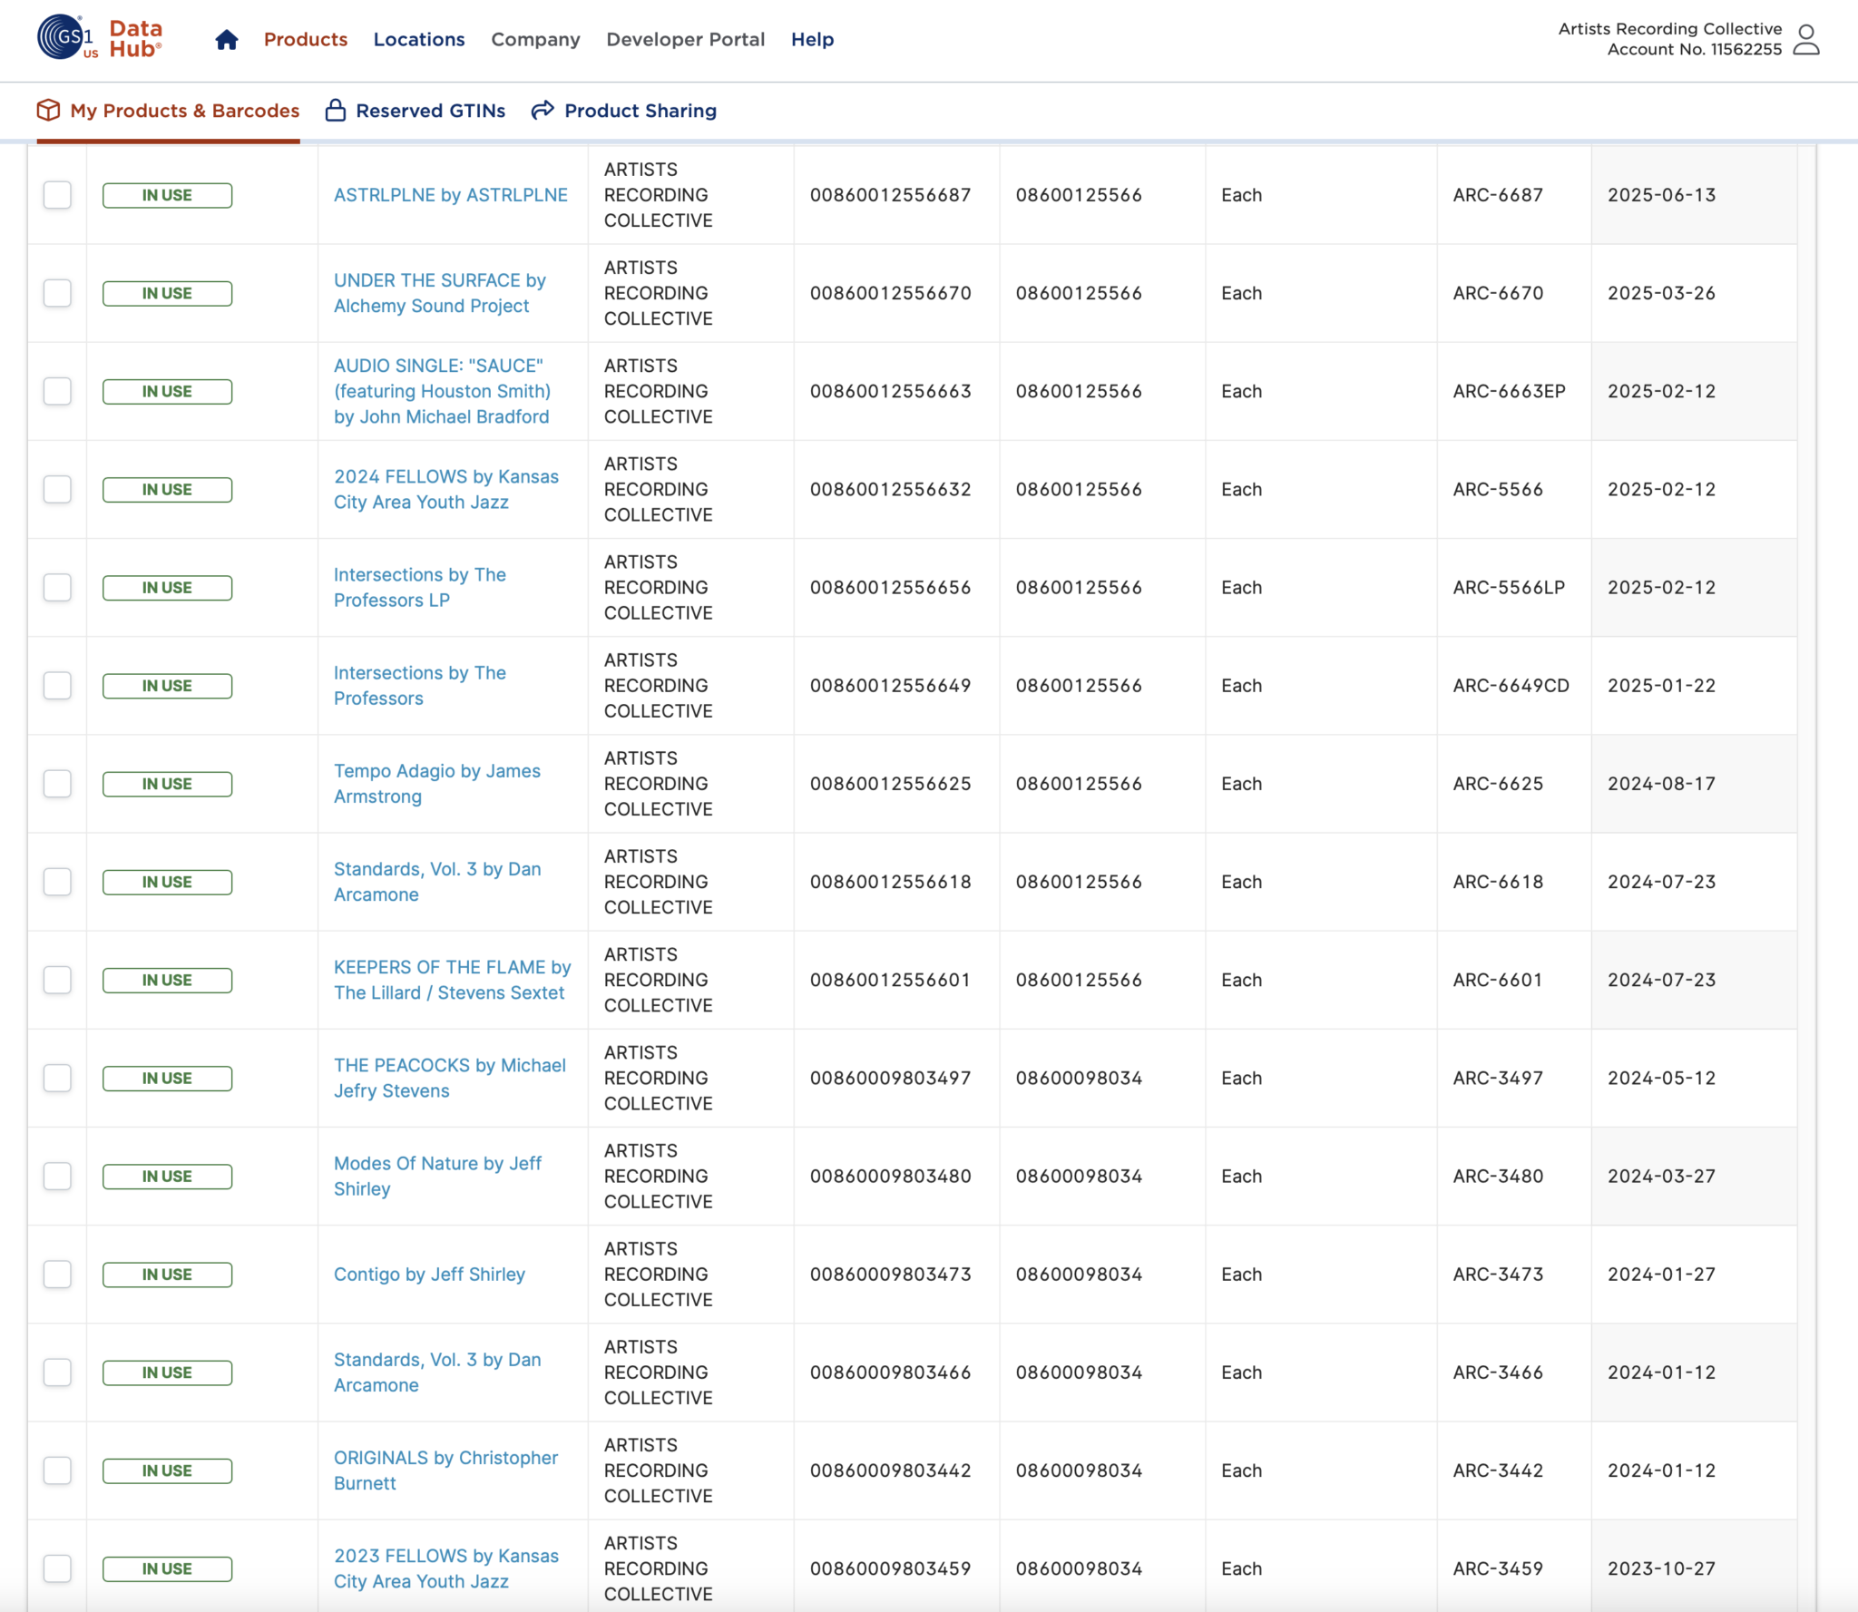
Task: Click the share arrow icon for Product Sharing
Action: (x=543, y=110)
